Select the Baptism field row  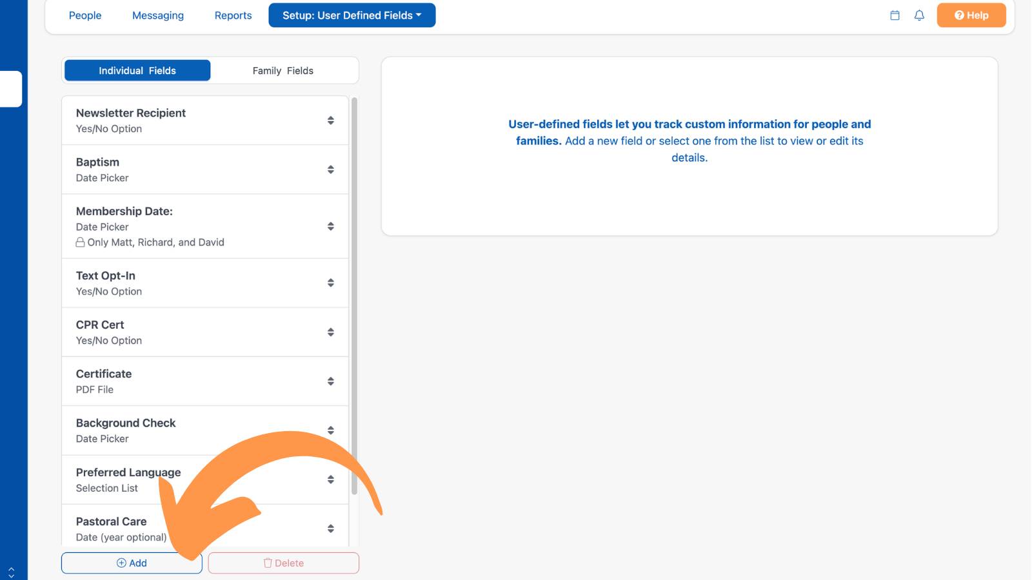[x=205, y=169]
